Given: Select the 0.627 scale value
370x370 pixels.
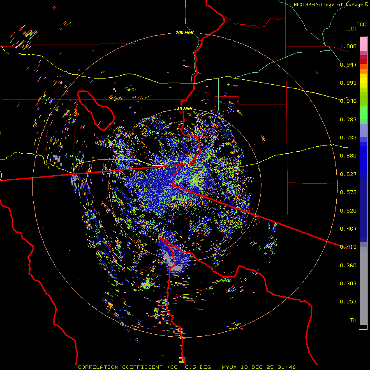Looking at the screenshot, I should tap(348, 174).
